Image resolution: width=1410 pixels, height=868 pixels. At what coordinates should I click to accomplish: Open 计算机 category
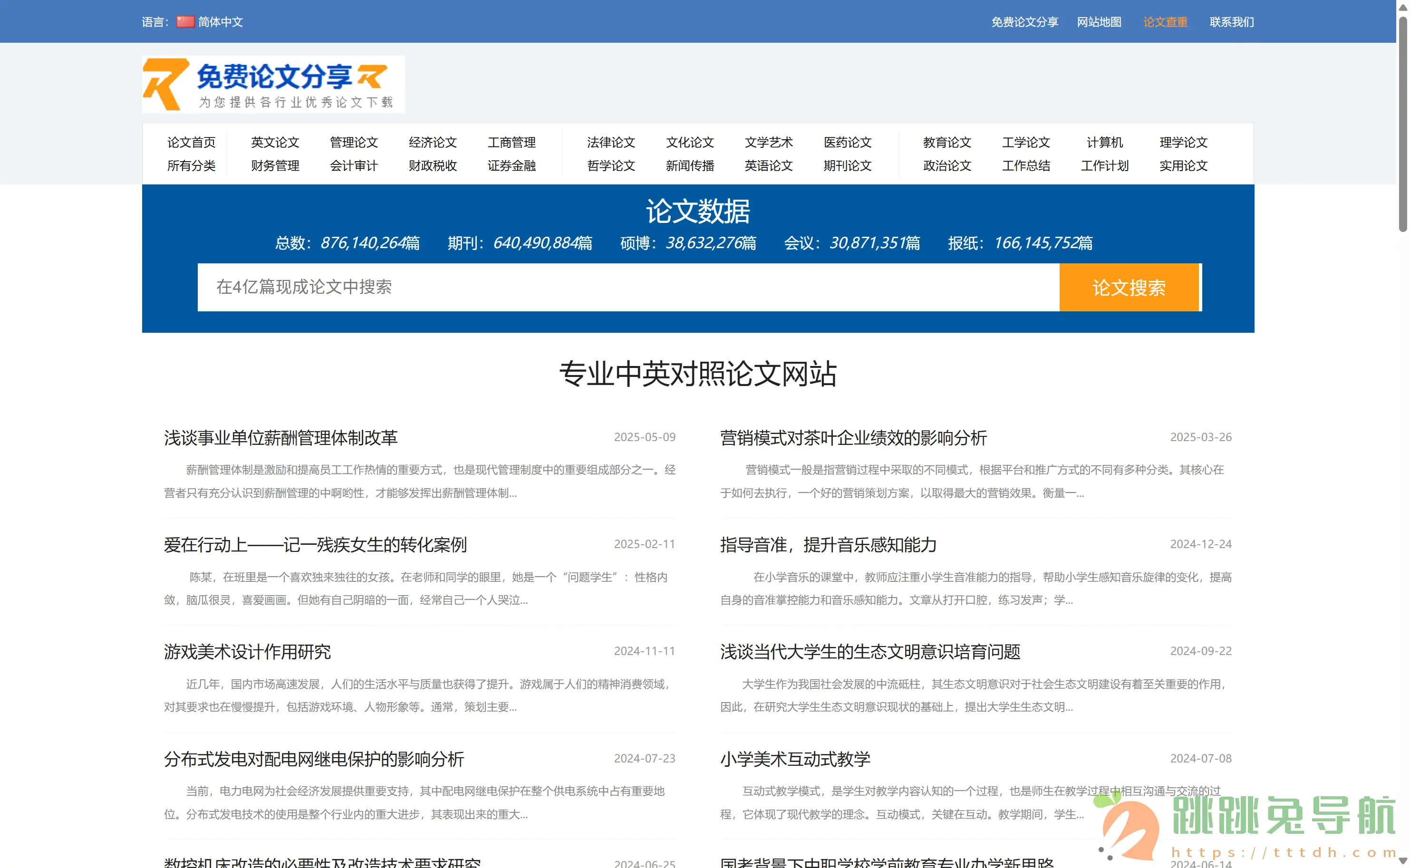pyautogui.click(x=1105, y=142)
